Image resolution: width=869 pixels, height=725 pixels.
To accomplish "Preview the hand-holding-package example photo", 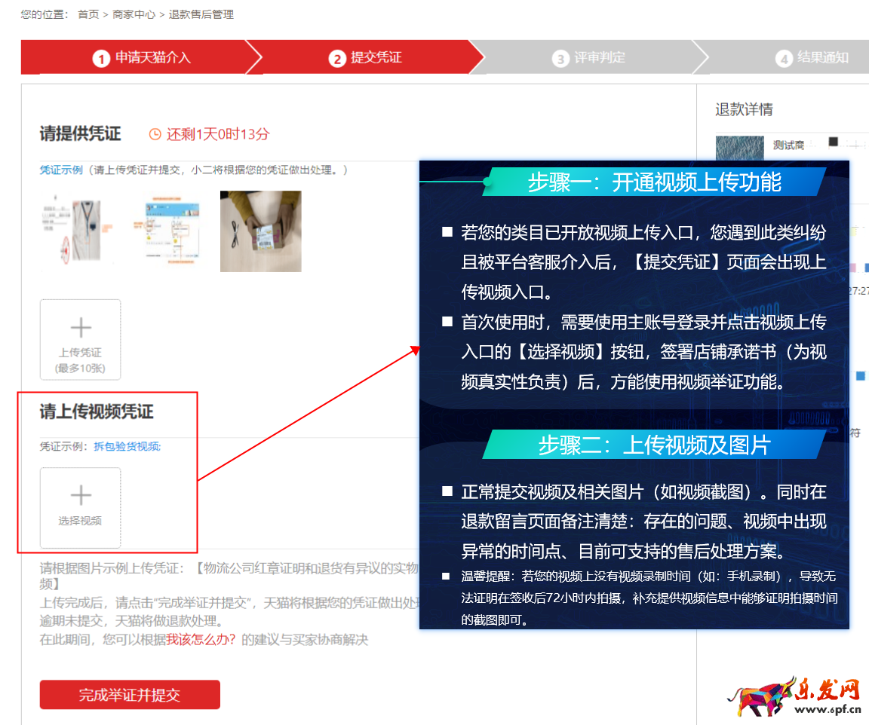I will click(260, 231).
